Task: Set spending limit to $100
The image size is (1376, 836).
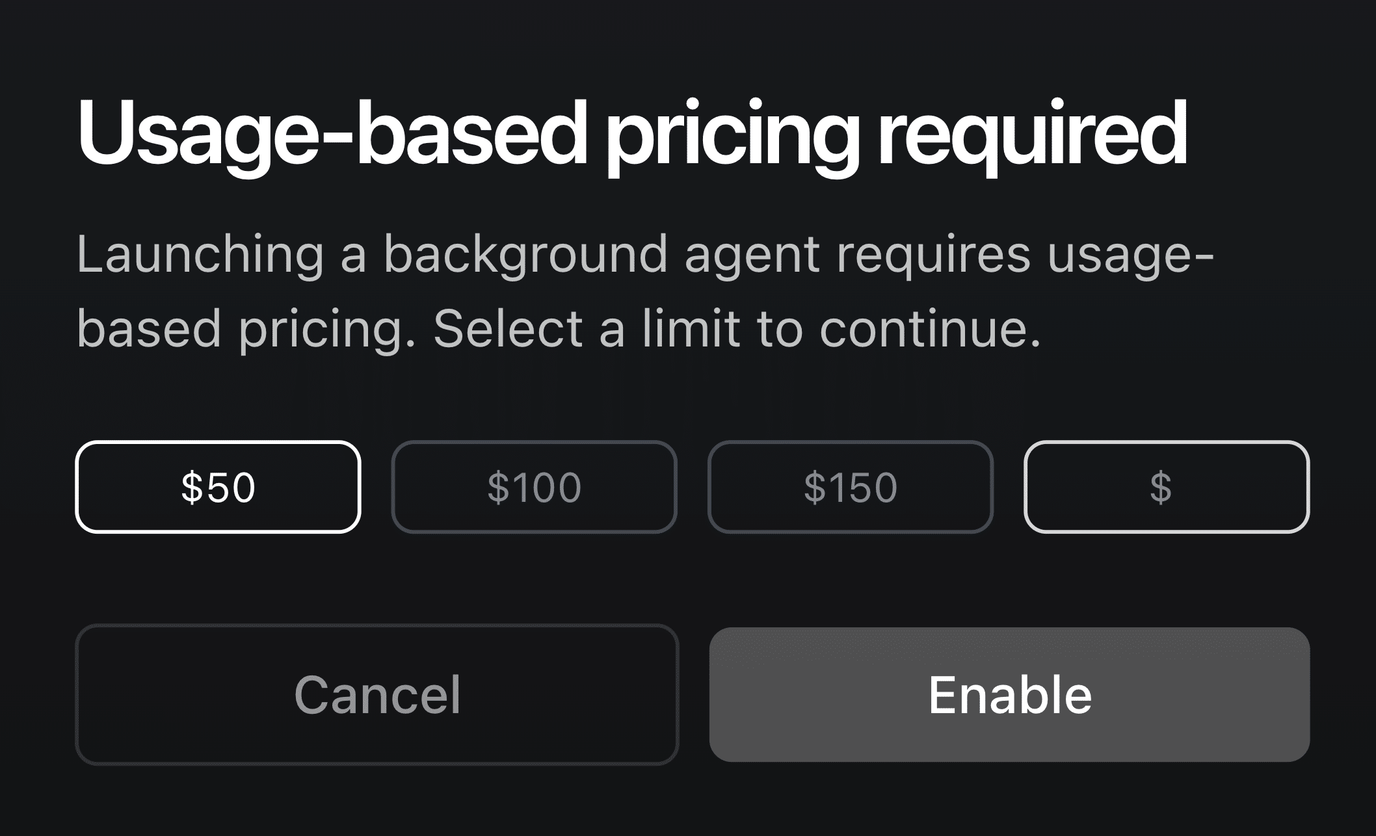Action: pyautogui.click(x=534, y=488)
